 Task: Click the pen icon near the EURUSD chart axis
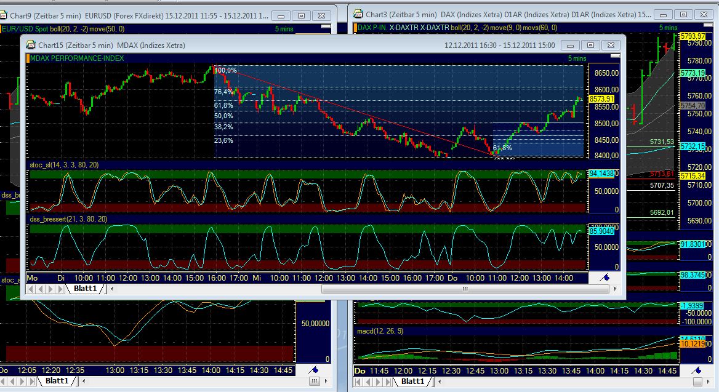point(313,369)
